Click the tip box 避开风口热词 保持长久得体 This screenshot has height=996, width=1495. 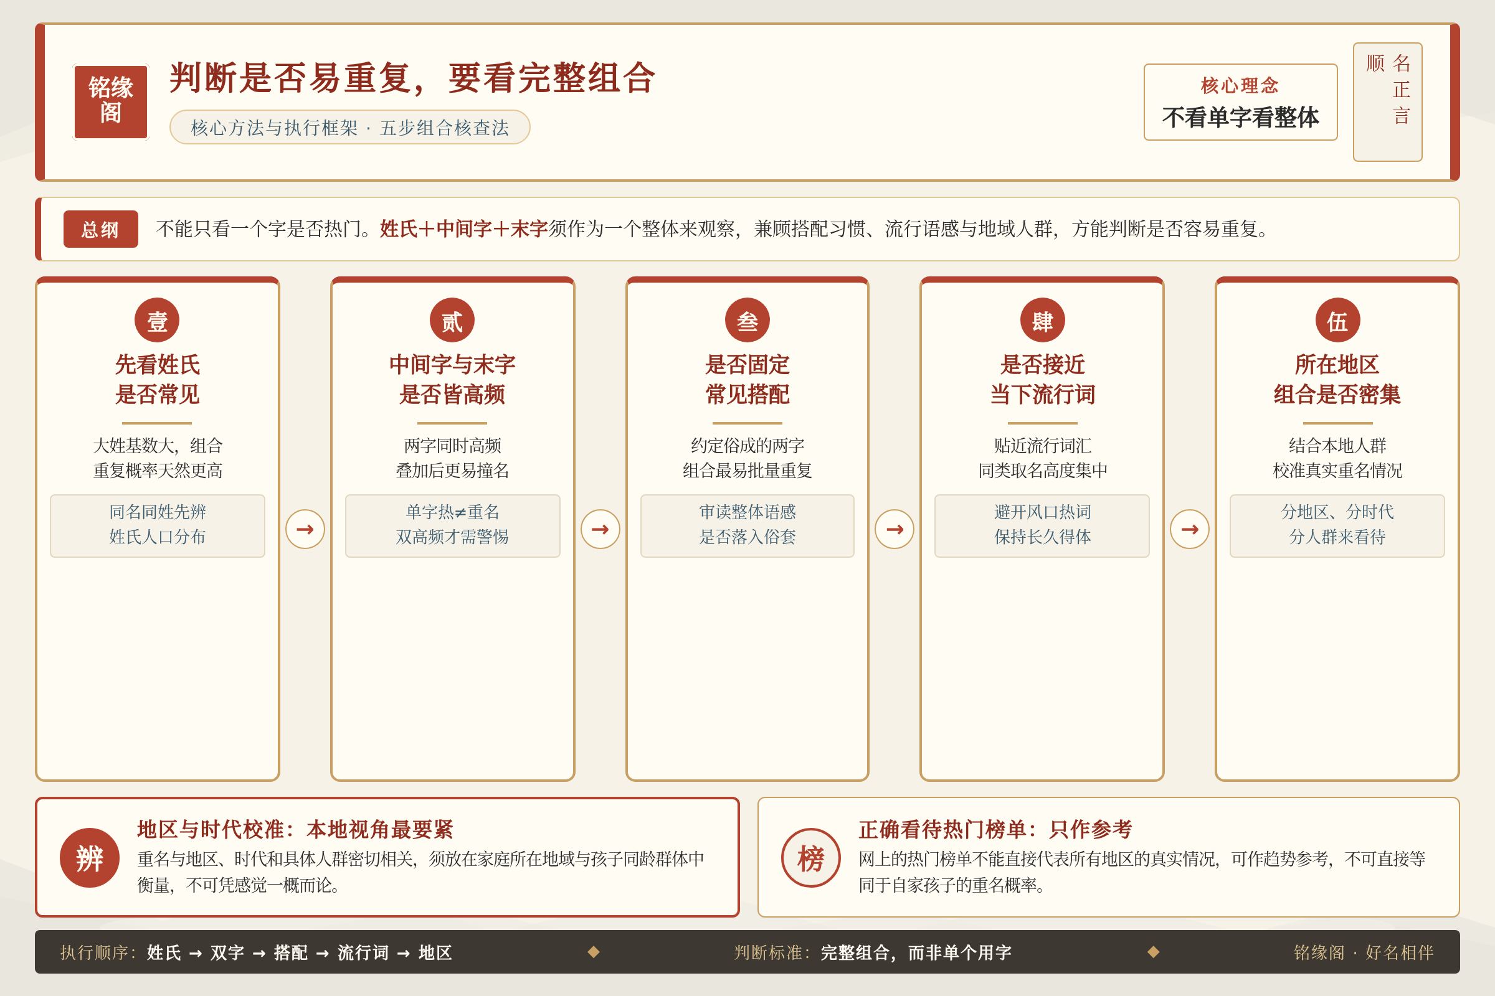[1042, 526]
